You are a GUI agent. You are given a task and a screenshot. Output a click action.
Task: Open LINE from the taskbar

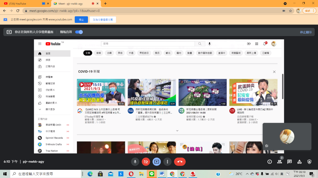[152, 174]
